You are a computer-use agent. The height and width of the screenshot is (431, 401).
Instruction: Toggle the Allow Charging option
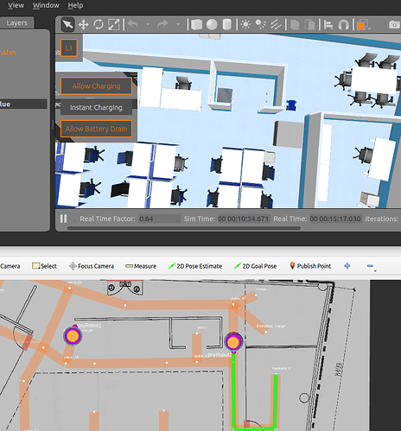(96, 86)
